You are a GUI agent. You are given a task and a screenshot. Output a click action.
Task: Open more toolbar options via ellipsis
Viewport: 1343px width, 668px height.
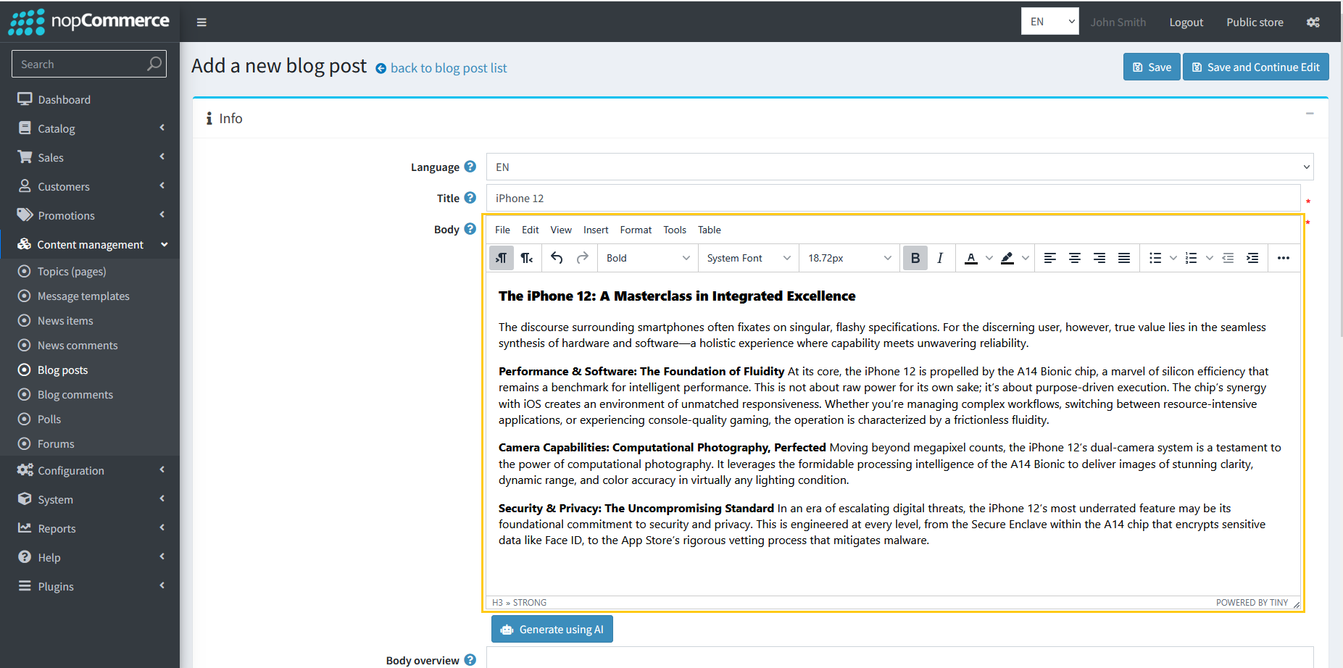[x=1284, y=257]
